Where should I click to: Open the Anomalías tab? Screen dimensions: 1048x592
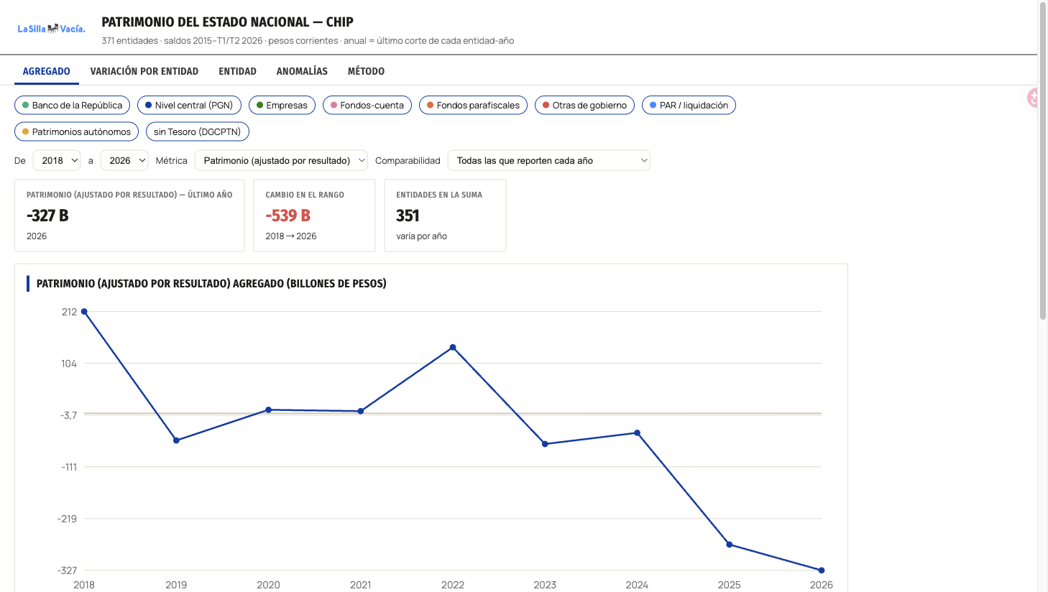click(x=302, y=71)
